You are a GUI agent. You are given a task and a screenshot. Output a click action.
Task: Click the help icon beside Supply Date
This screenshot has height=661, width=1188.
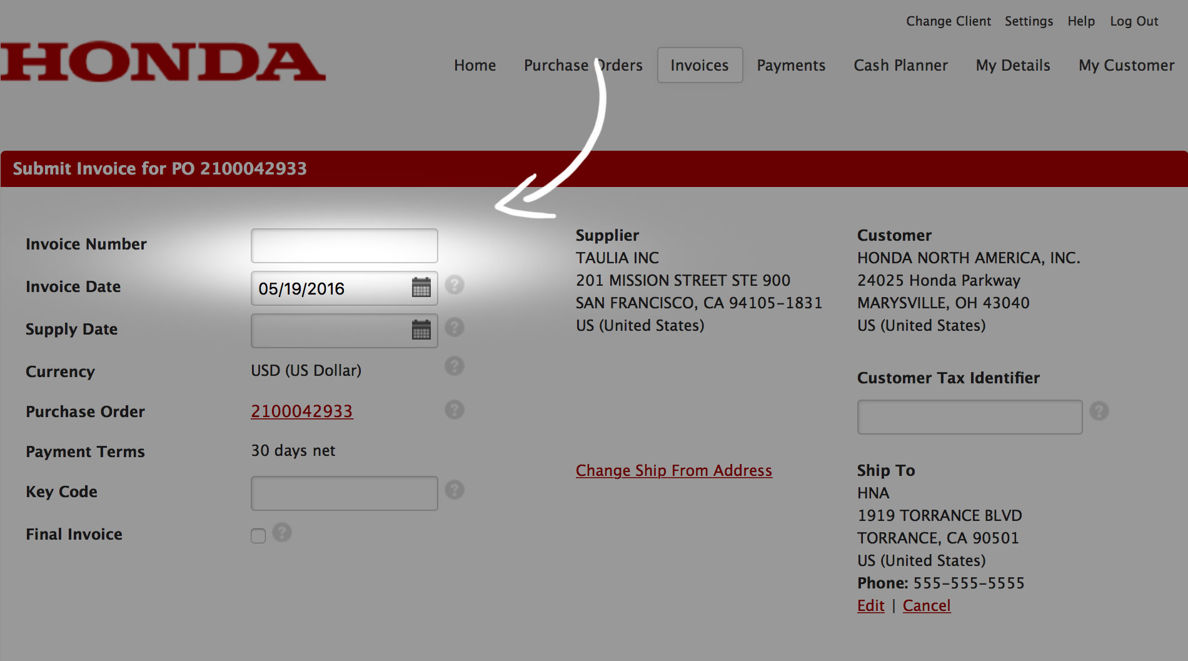point(455,327)
